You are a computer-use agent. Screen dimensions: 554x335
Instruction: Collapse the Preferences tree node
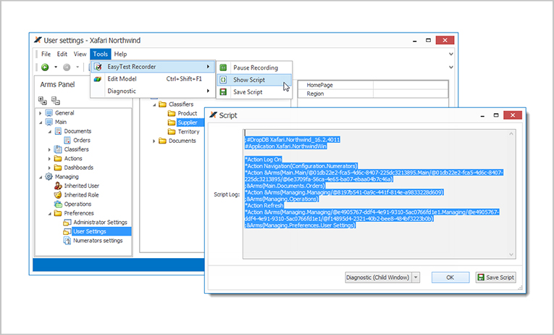(x=49, y=214)
